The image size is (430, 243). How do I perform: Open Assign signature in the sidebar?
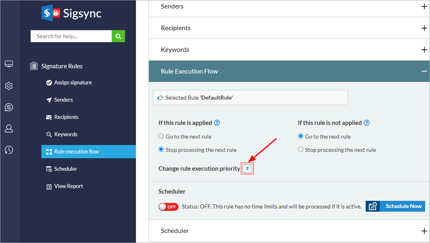click(x=73, y=83)
